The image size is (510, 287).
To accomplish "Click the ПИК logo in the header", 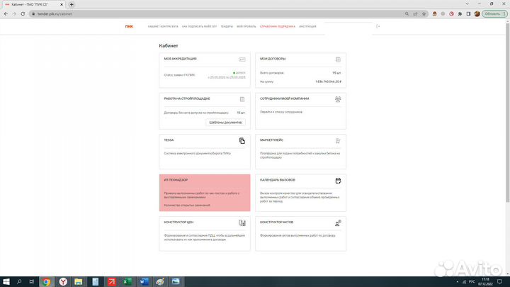I will tap(129, 26).
